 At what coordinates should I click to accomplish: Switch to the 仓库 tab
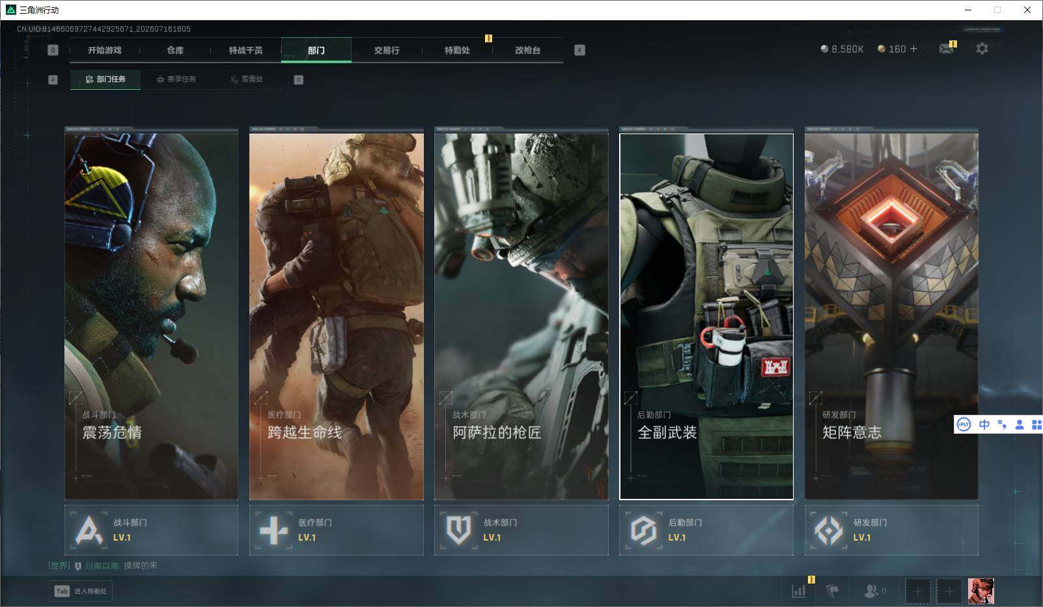tap(175, 50)
